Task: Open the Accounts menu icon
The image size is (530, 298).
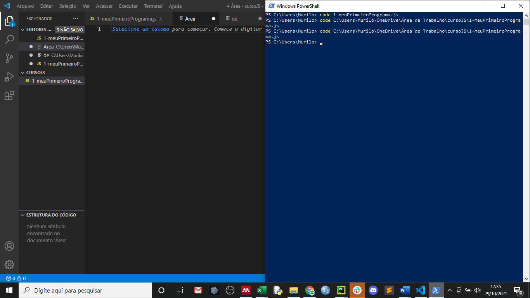Action: click(x=9, y=246)
